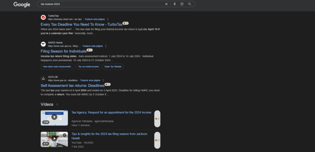Click the 'Vídeos' section heading
Screen dimensions: 315x152
pyautogui.click(x=47, y=105)
